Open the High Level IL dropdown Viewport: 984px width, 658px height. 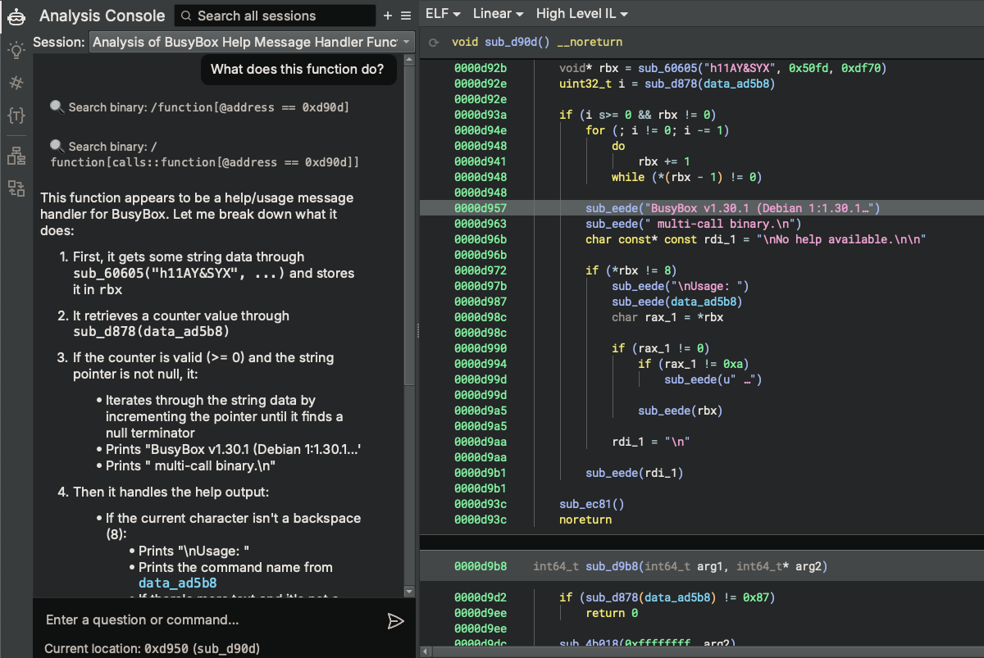coord(581,13)
